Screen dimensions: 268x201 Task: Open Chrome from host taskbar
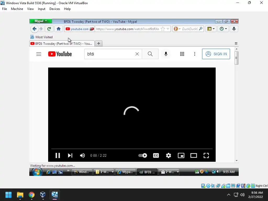(31, 195)
